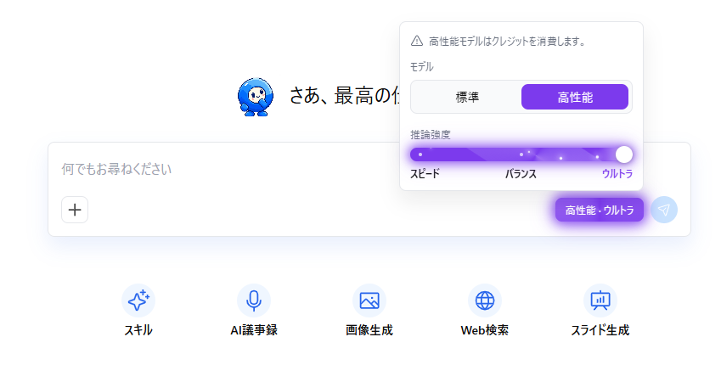Click the paper plane send button
The image size is (721, 382).
point(663,210)
